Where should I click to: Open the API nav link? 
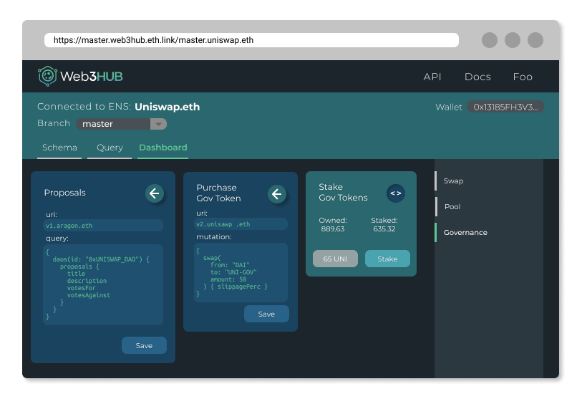coord(432,77)
